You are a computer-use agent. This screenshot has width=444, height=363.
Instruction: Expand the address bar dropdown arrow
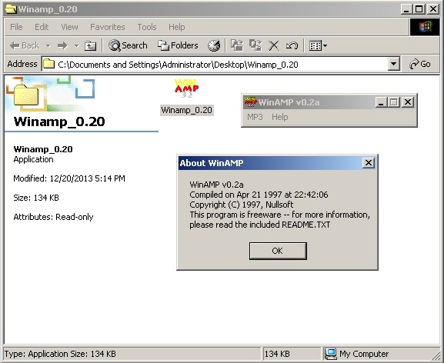393,65
